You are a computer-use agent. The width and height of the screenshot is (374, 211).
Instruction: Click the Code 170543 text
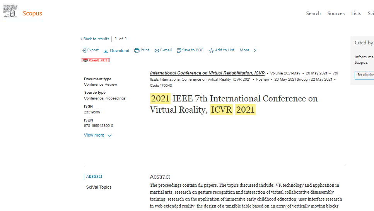coord(161,86)
